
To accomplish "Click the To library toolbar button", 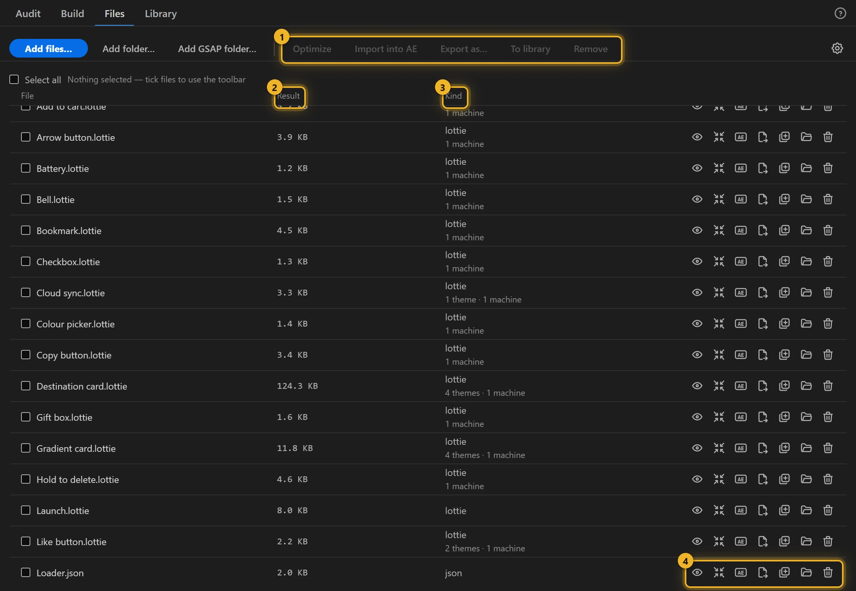I will click(x=530, y=49).
